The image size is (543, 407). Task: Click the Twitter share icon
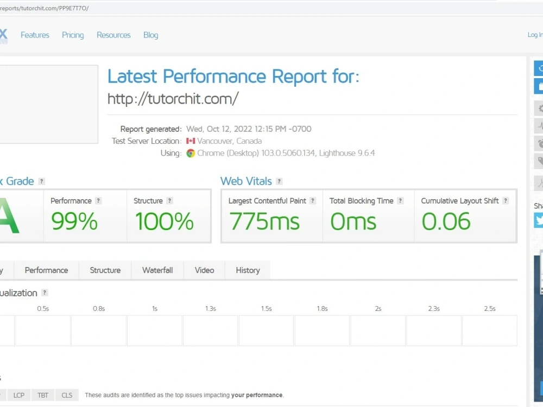(x=539, y=220)
